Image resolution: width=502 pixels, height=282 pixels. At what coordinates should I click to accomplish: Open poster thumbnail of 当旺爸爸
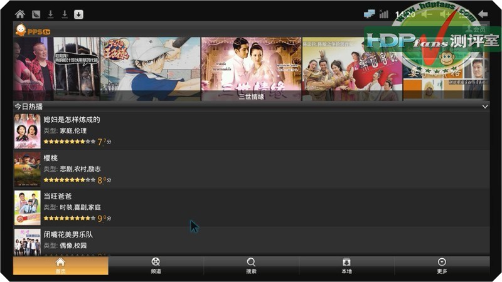tap(27, 208)
